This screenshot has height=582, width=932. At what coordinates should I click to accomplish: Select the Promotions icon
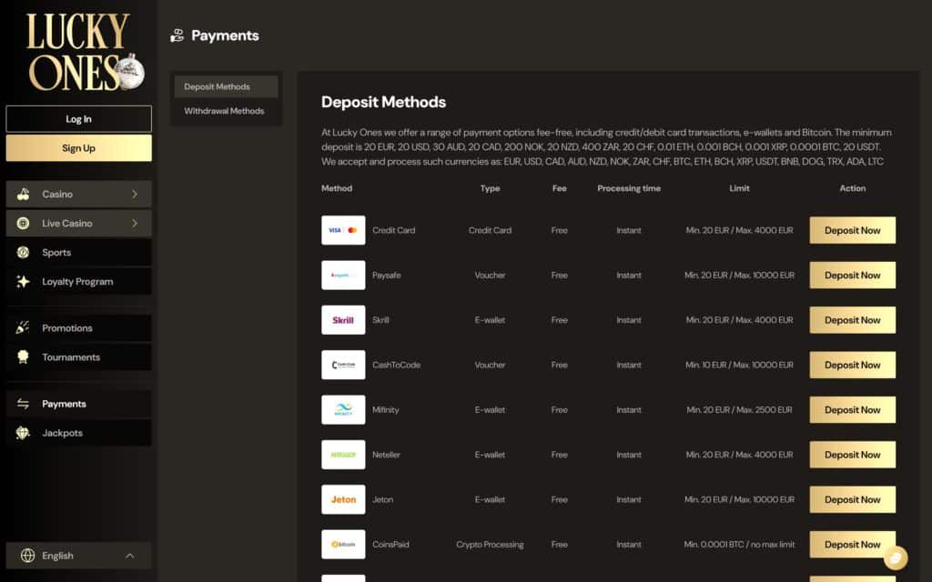coord(23,327)
